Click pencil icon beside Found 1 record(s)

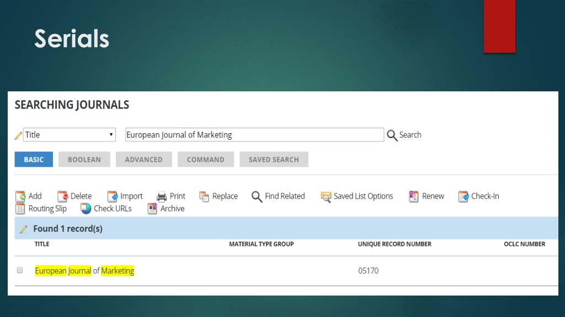(x=23, y=229)
